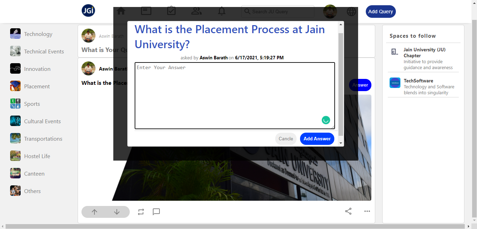The width and height of the screenshot is (477, 229).
Task: Open the user profile avatar in navbar
Action: click(x=330, y=12)
